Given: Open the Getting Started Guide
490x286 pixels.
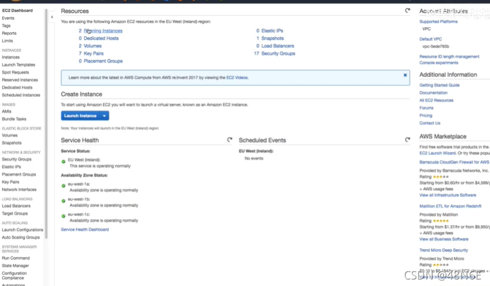Looking at the screenshot, I should point(439,85).
